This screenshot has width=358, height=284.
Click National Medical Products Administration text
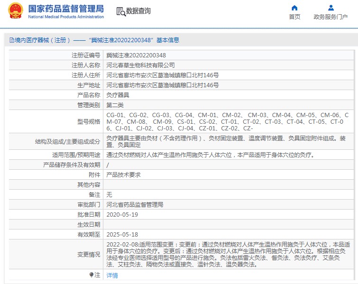click(66, 17)
